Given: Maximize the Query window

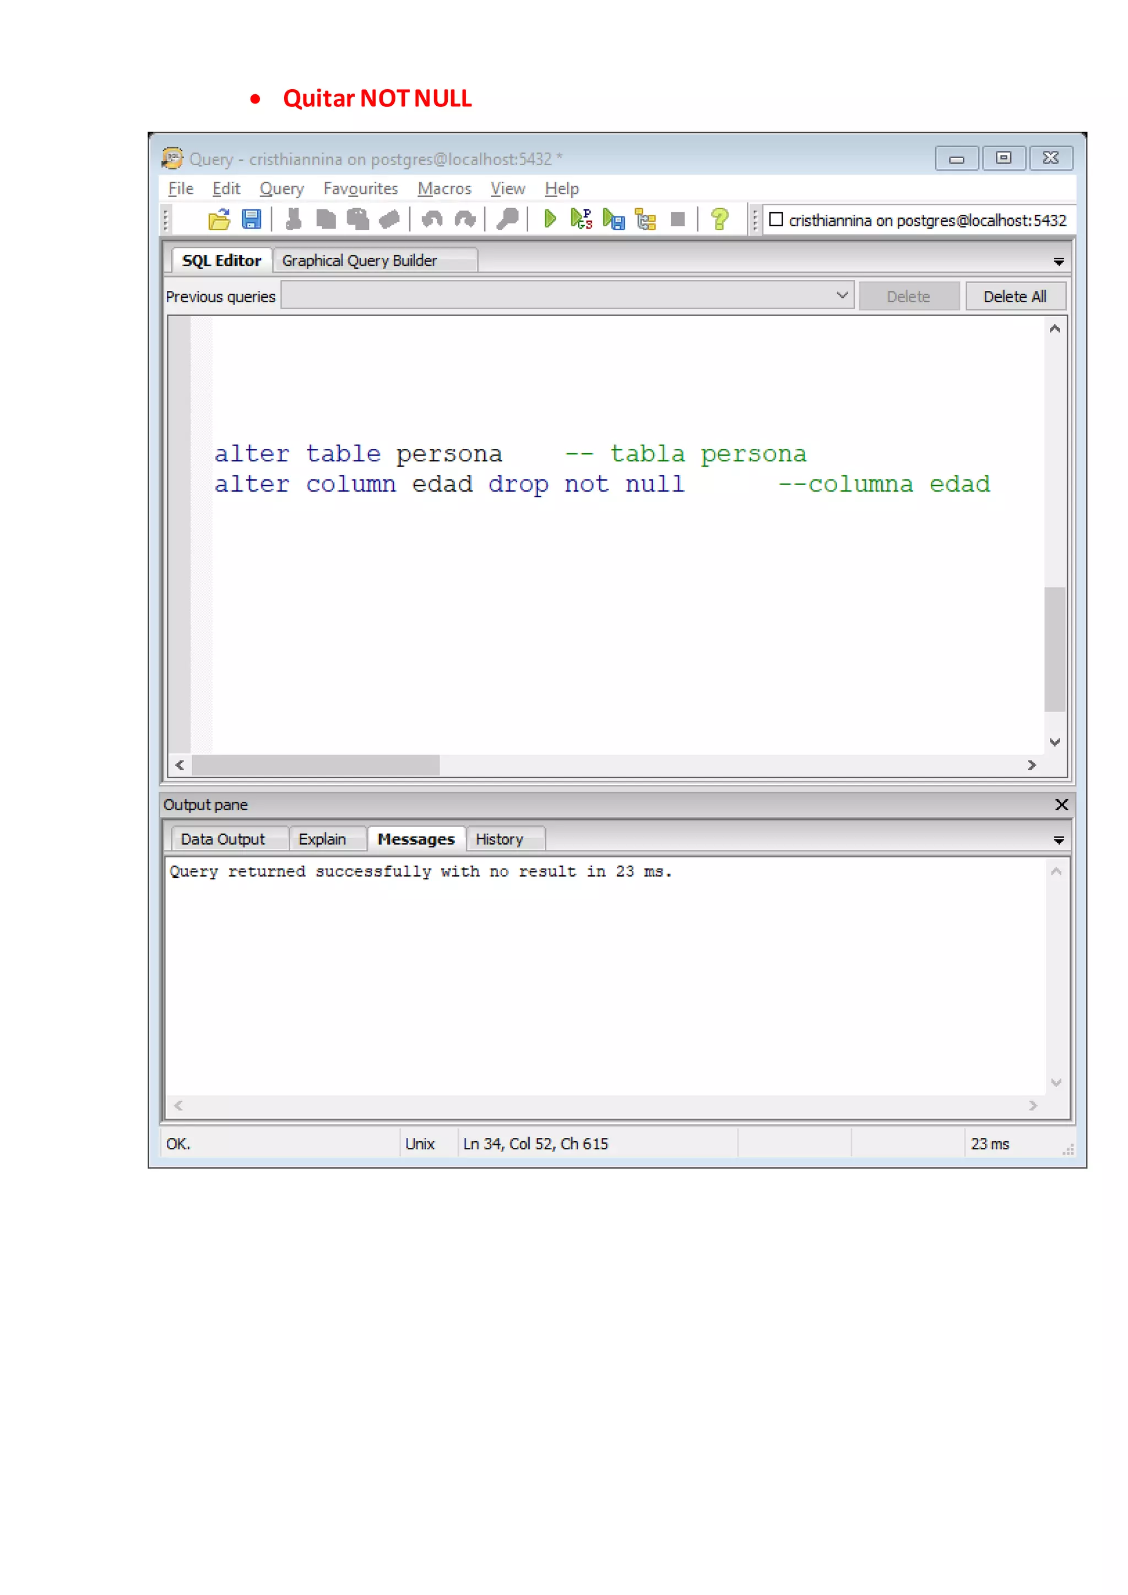Looking at the screenshot, I should tap(1004, 159).
